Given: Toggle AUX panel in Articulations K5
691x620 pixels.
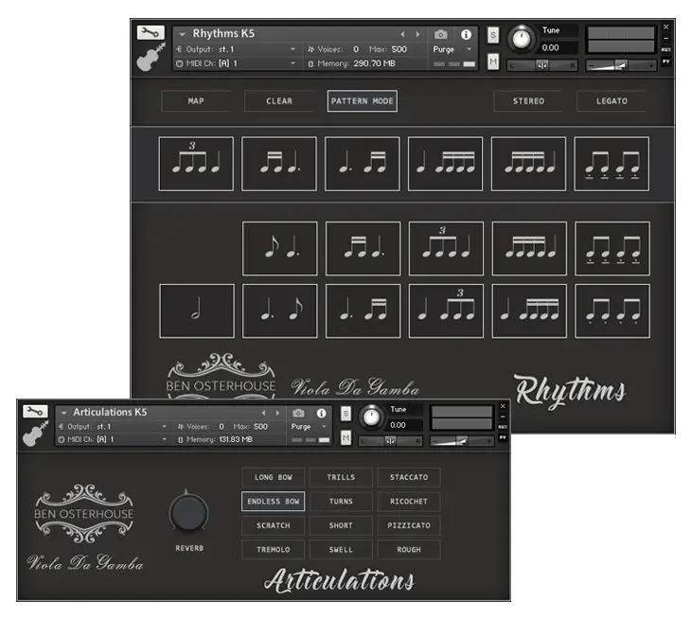Looking at the screenshot, I should click(503, 427).
